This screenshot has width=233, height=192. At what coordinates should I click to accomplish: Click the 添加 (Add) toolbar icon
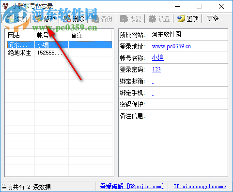[x=10, y=19]
